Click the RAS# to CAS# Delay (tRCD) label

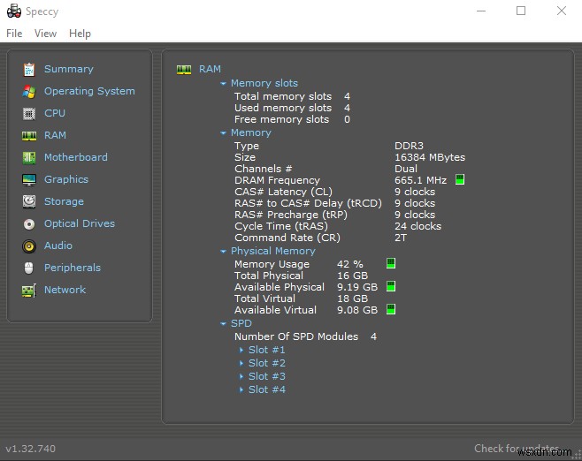tap(308, 203)
